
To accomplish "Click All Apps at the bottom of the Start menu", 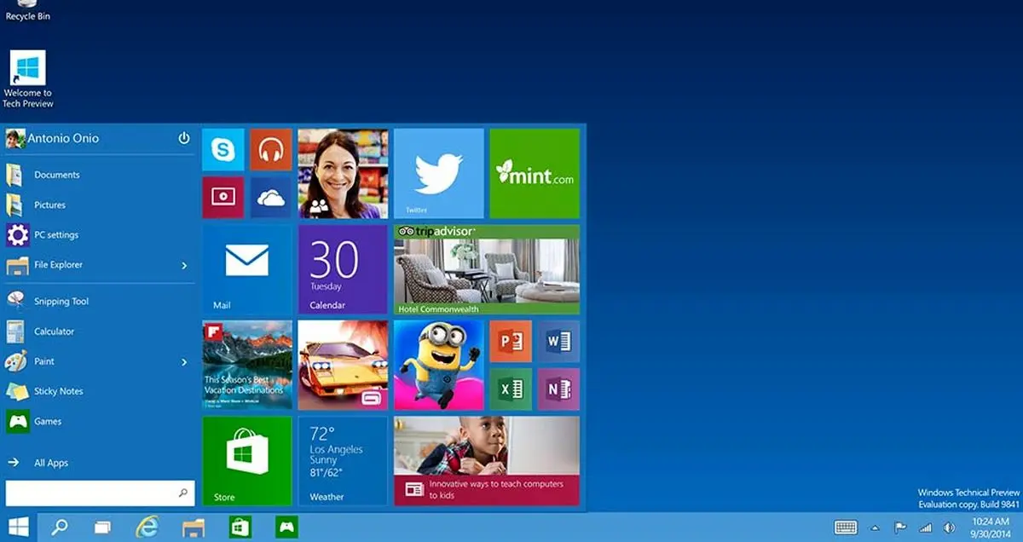I will click(x=50, y=463).
